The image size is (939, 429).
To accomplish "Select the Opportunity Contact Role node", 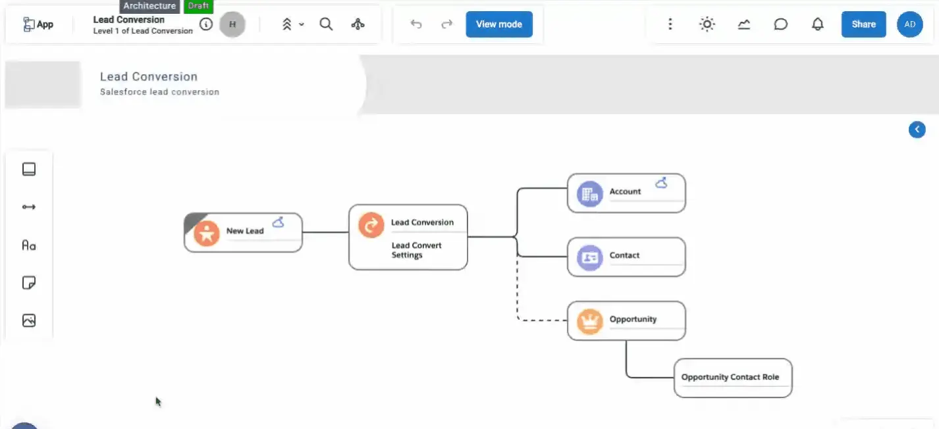I will coord(733,378).
